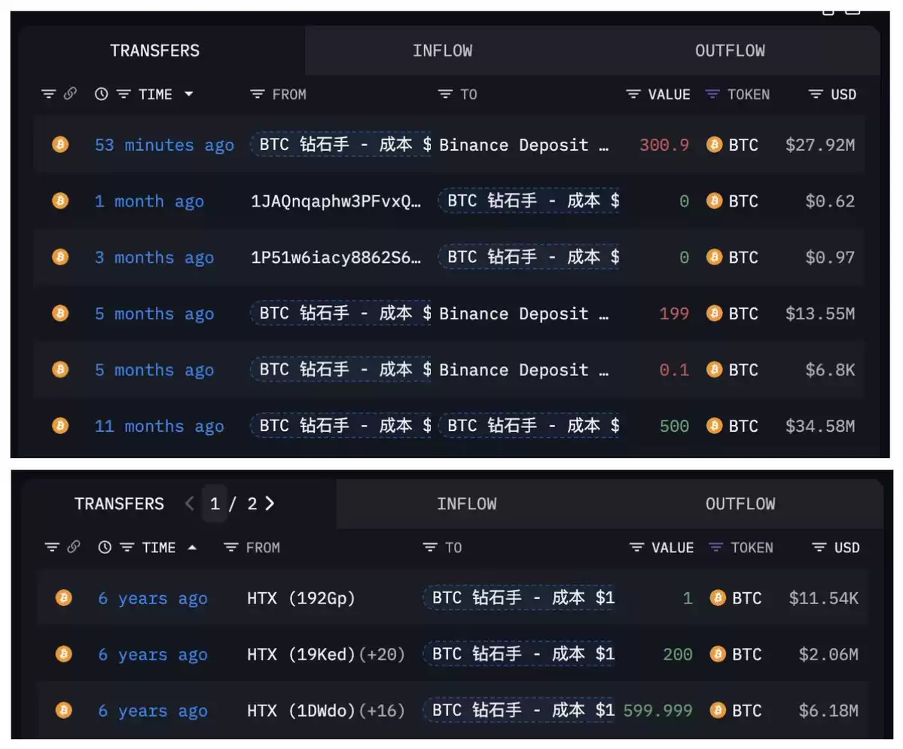Open the TOKEN column filter icon in the lower panel
Image resolution: width=903 pixels, height=749 pixels.
tap(715, 547)
